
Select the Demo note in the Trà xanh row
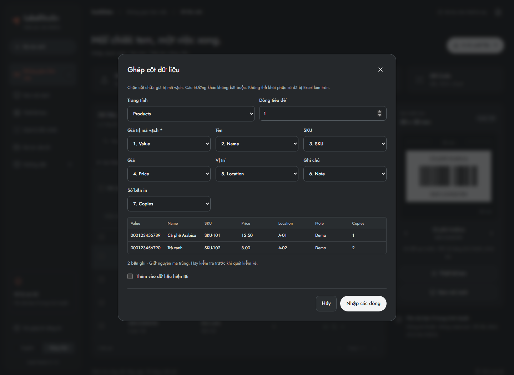click(321, 248)
